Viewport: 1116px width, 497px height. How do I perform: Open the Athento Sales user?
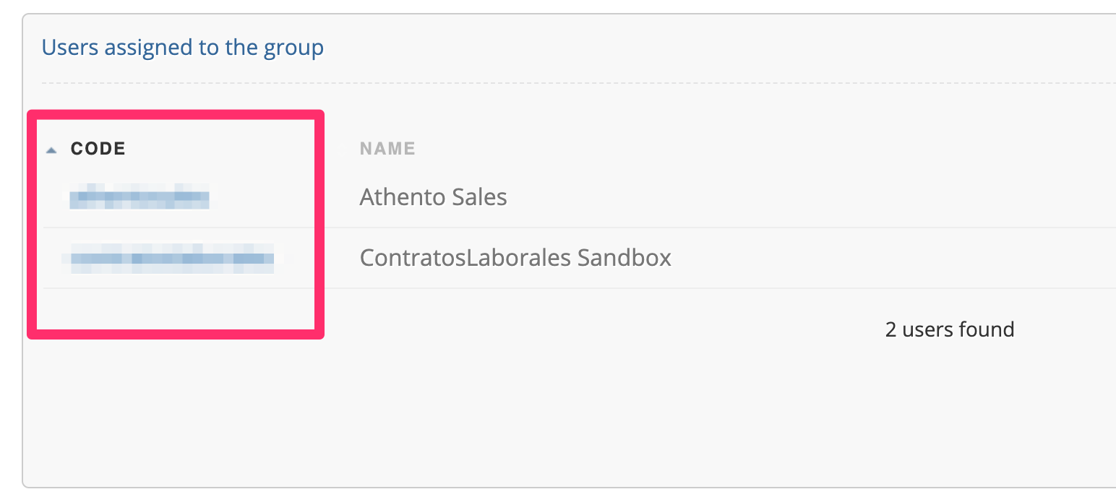point(433,196)
